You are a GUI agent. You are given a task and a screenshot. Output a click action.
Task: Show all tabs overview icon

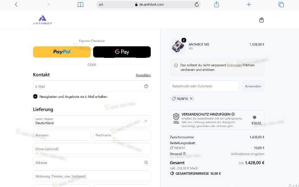(x=281, y=5)
